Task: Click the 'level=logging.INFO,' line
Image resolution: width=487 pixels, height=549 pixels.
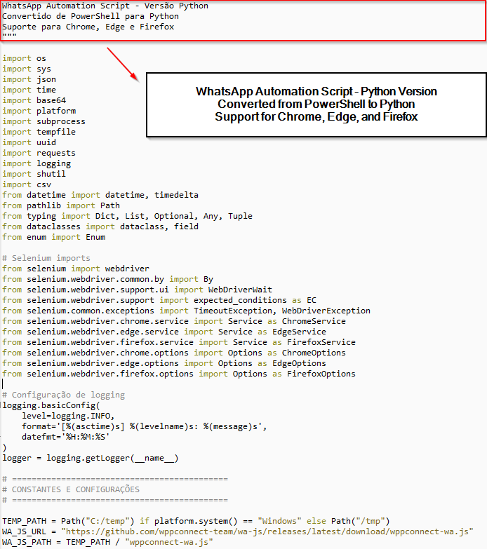Action: 68,416
